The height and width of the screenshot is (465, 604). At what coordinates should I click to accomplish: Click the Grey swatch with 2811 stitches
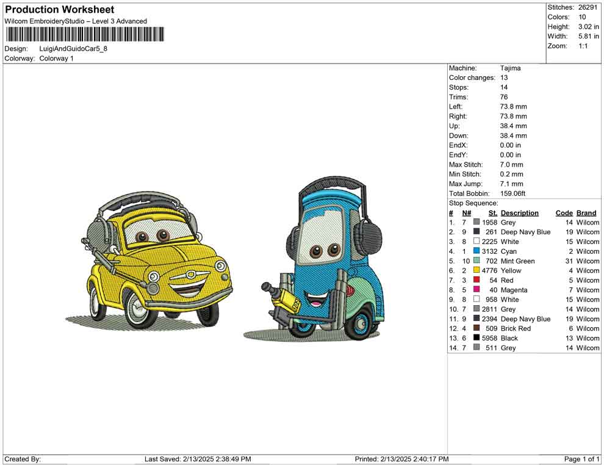[x=476, y=309]
